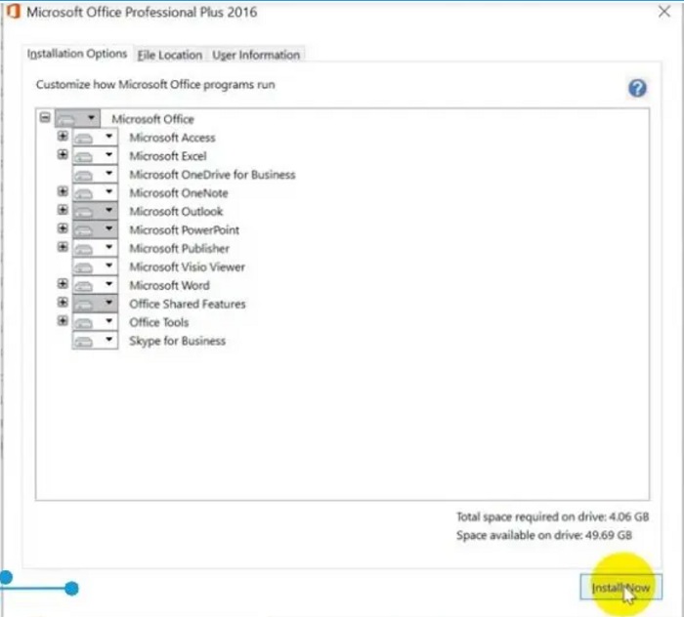Expand the Office Tools node
Image resolution: width=684 pixels, height=617 pixels.
tap(63, 321)
